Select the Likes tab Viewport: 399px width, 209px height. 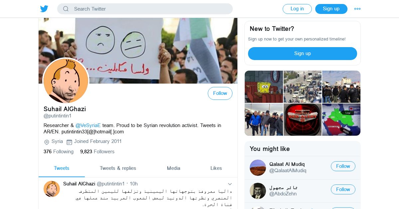[x=216, y=168]
